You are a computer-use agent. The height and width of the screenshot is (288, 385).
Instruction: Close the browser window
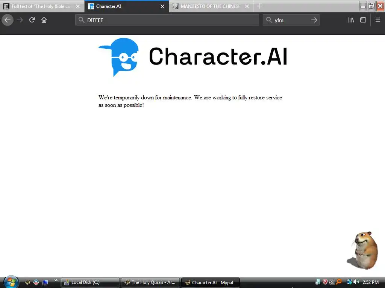tap(380, 6)
